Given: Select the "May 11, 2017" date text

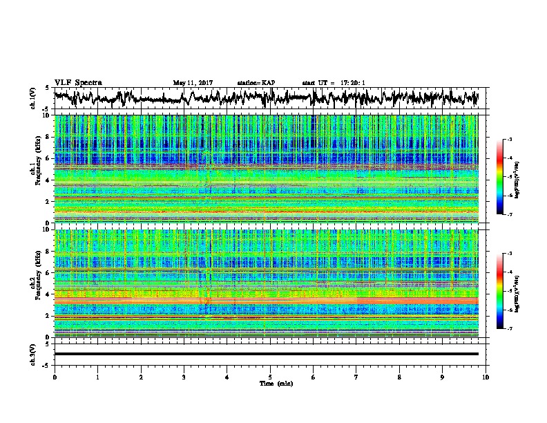Looking at the screenshot, I should tap(193, 83).
